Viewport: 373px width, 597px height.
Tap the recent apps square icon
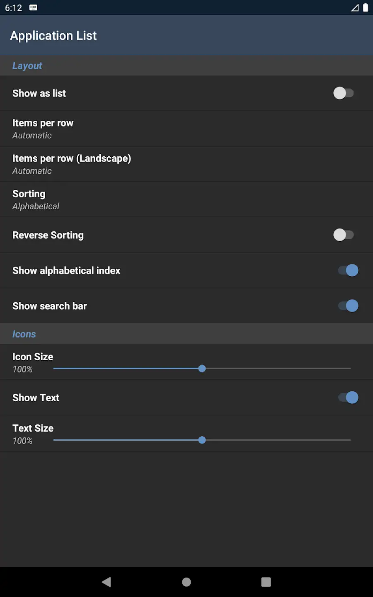(266, 582)
